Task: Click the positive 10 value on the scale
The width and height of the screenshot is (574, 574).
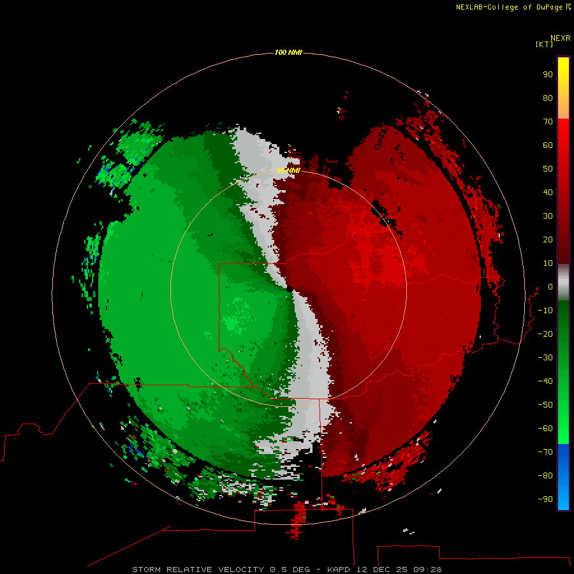Action: [x=548, y=263]
